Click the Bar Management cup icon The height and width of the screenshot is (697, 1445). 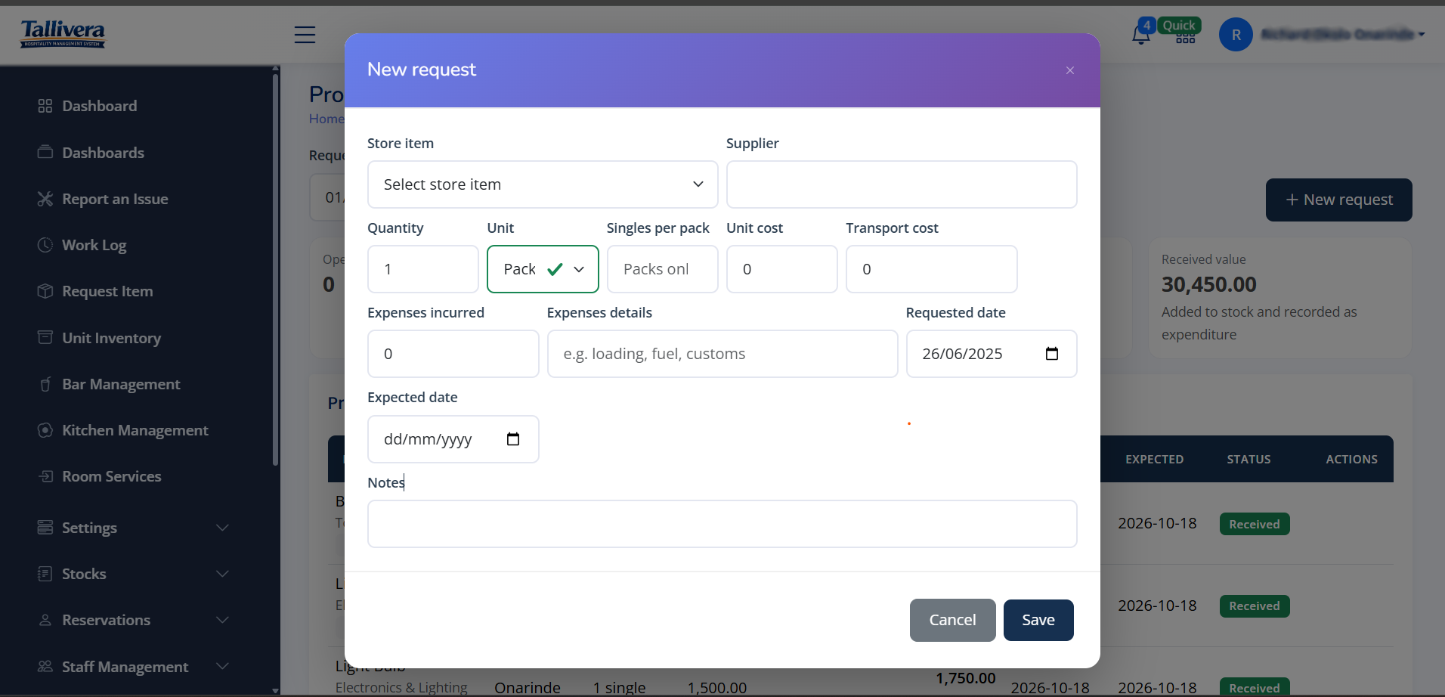45,384
